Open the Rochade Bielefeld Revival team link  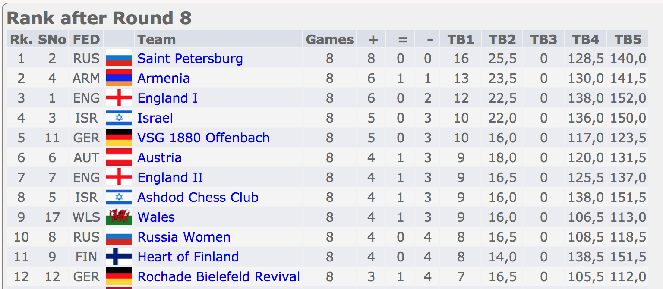(218, 276)
